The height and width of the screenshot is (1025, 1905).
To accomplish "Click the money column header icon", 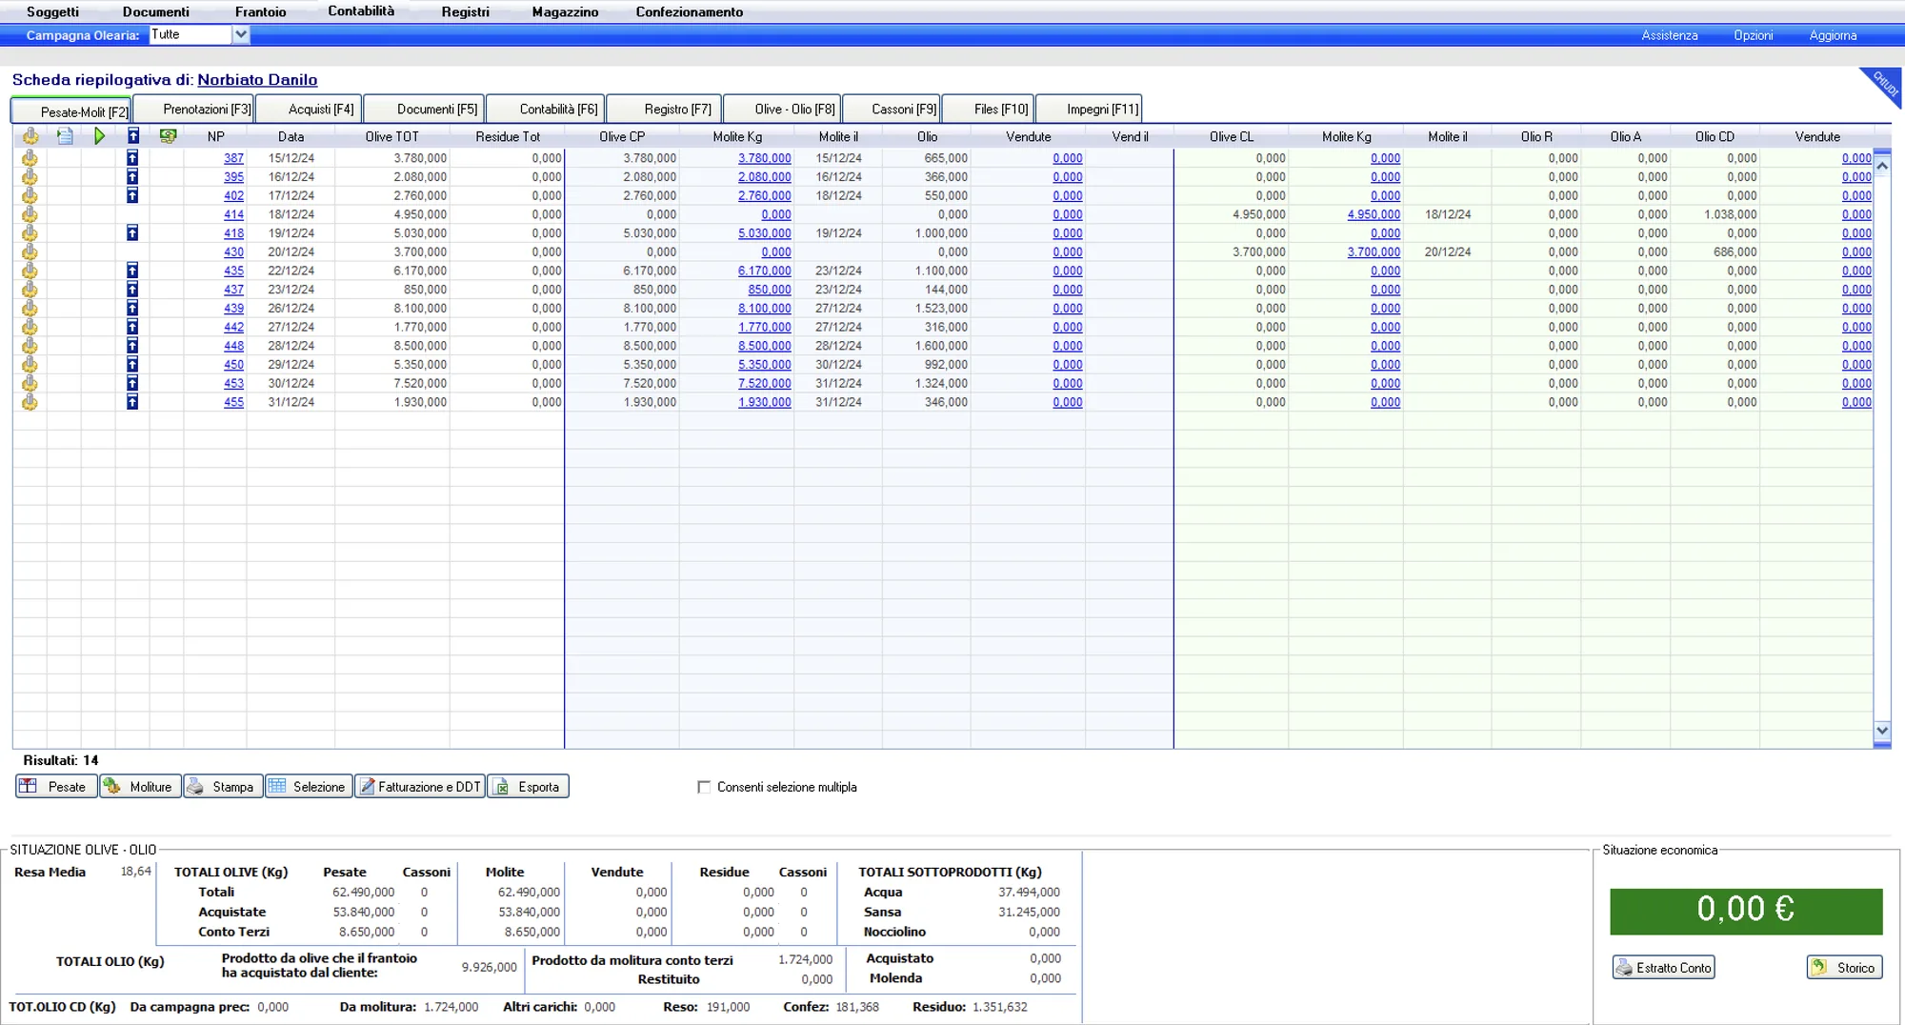I will pos(168,136).
